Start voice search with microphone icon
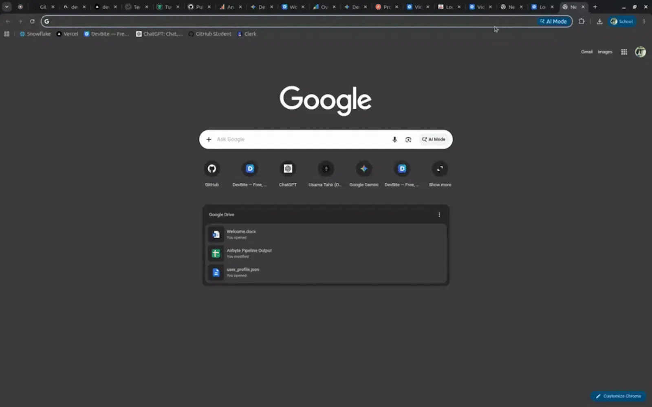The height and width of the screenshot is (407, 652). [394, 139]
